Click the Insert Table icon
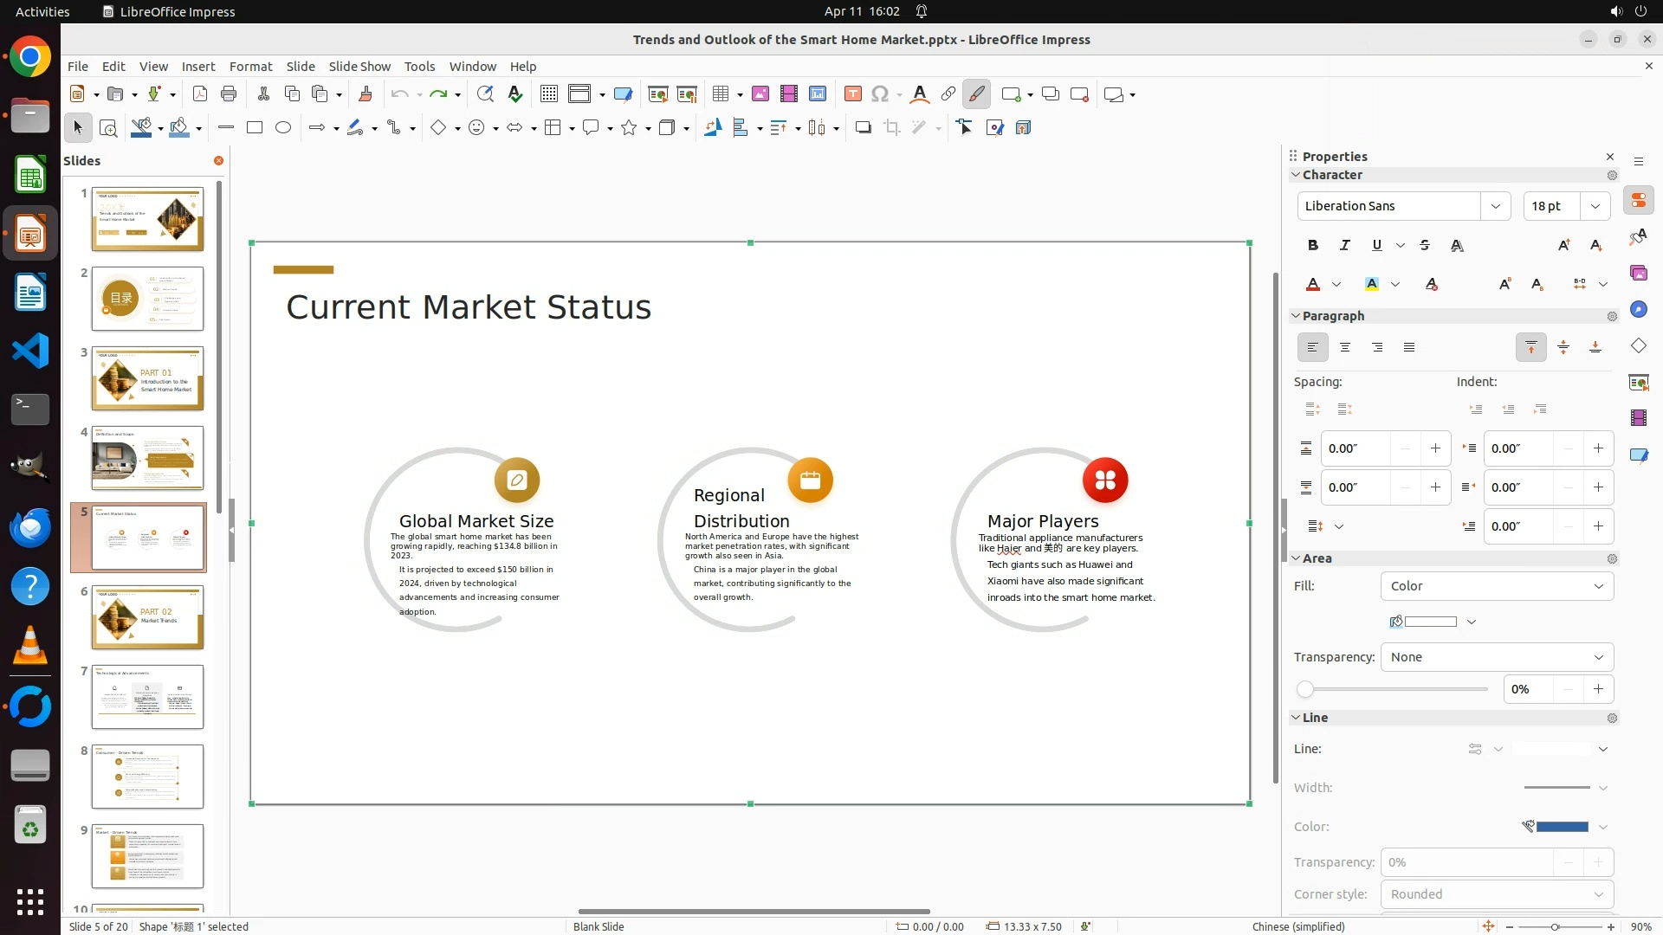Image resolution: width=1663 pixels, height=935 pixels. click(x=720, y=94)
